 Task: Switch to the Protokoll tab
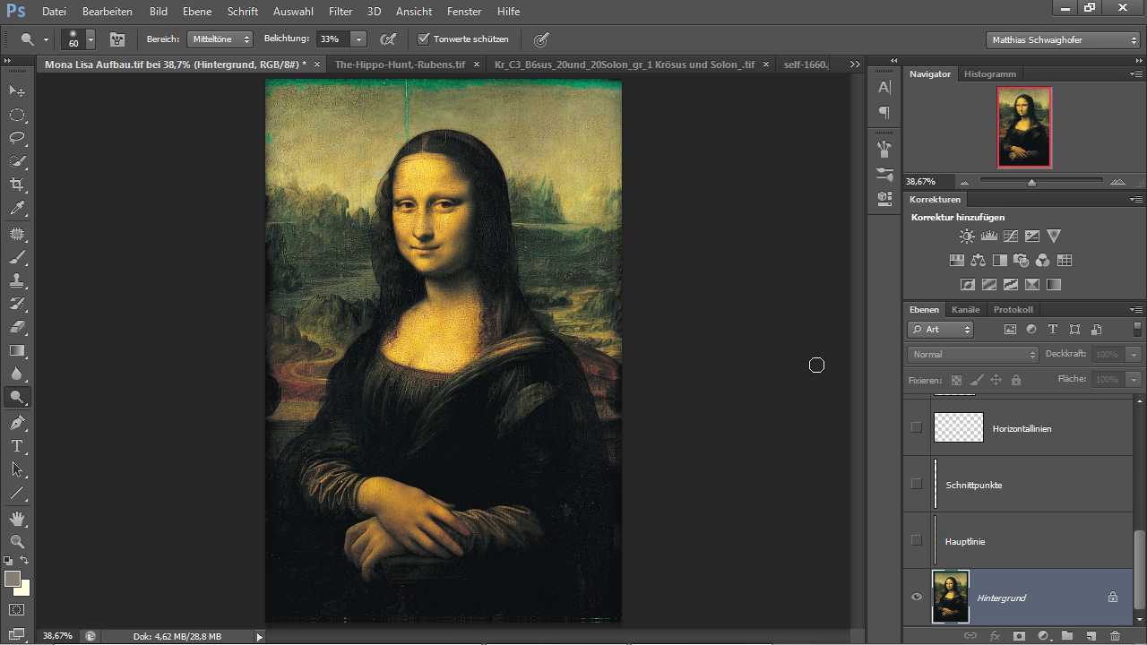[x=1013, y=309]
